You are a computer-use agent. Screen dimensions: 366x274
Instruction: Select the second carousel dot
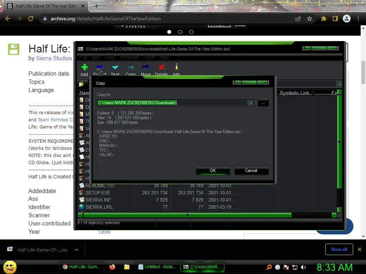(x=180, y=32)
